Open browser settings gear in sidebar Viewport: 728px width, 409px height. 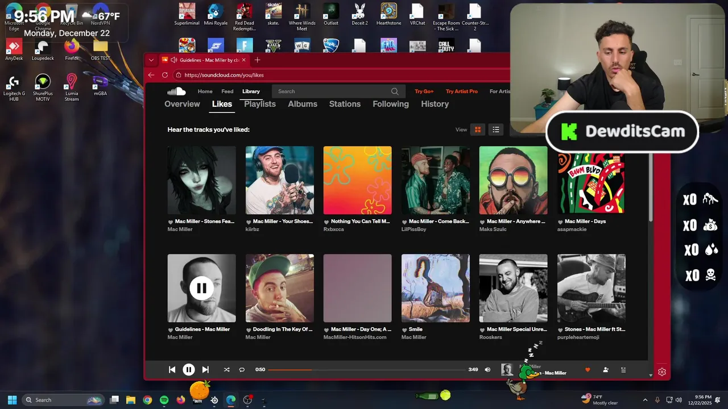pyautogui.click(x=662, y=372)
